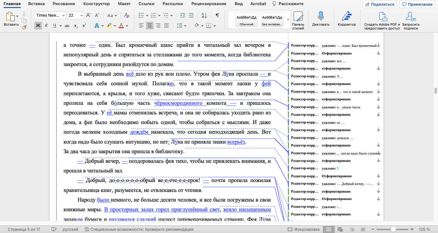Open the font name Times New combo box
The image size is (438, 233).
[x=50, y=15]
